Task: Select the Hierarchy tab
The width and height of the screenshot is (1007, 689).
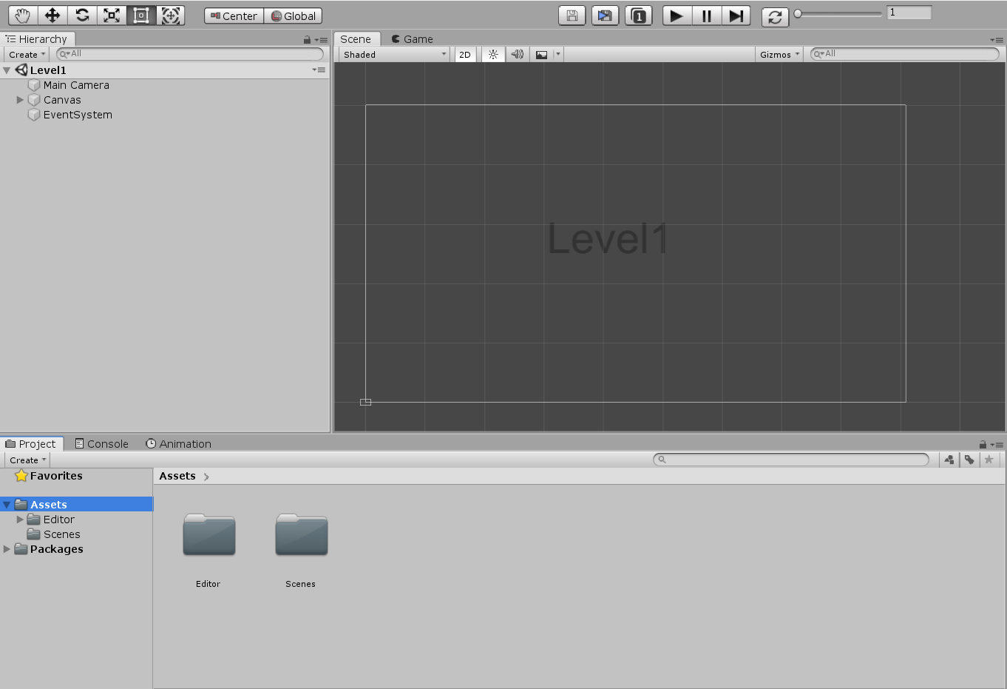Action: point(37,39)
